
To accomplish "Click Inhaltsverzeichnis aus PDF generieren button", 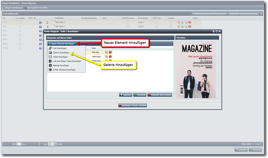I will (x=209, y=14).
